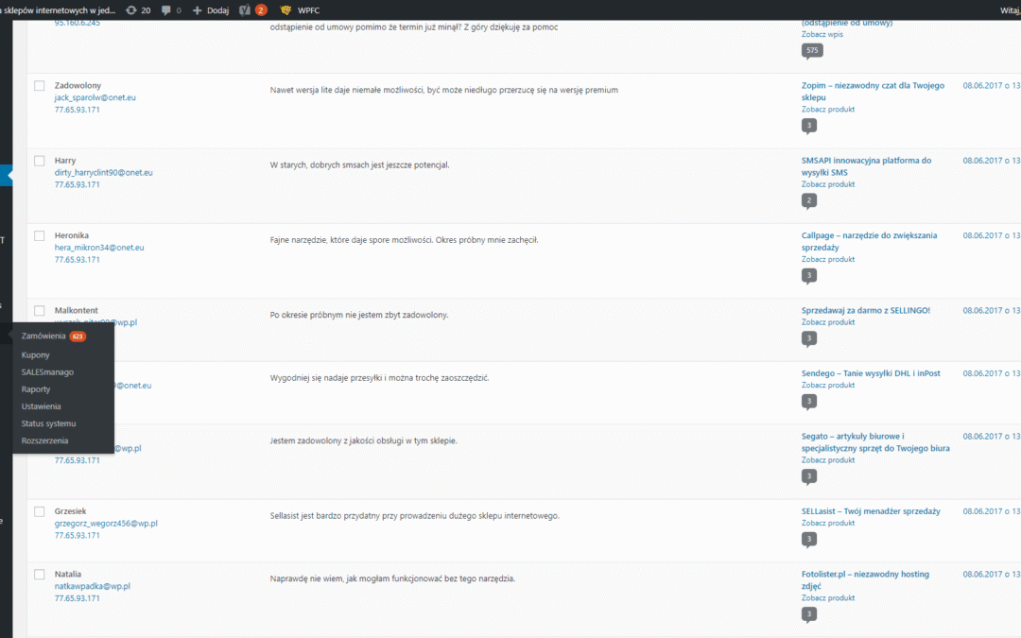
Task: Click IP 77.65.93.171 under Zadowolony
Action: pyautogui.click(x=77, y=110)
